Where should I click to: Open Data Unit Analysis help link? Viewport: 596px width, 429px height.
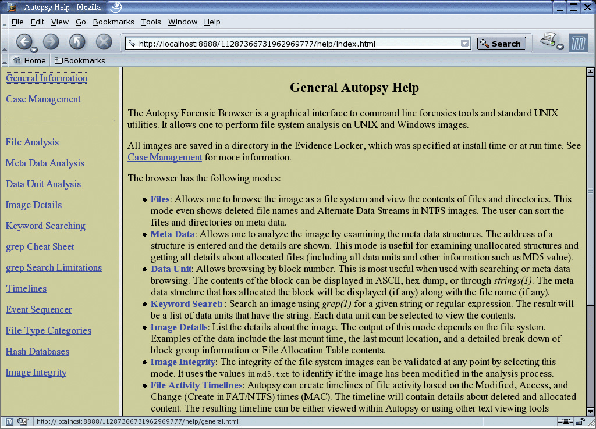(43, 184)
